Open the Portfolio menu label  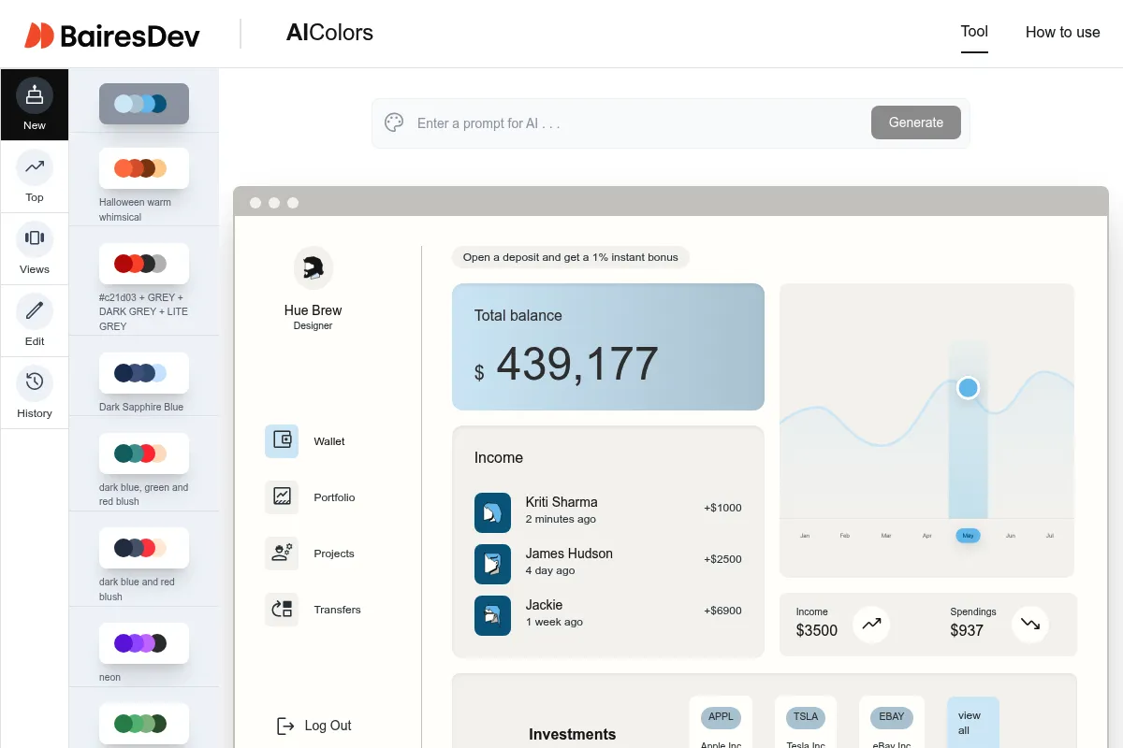(x=334, y=497)
